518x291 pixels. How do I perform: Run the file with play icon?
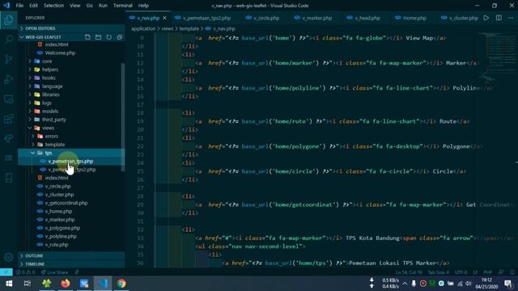click(486, 18)
